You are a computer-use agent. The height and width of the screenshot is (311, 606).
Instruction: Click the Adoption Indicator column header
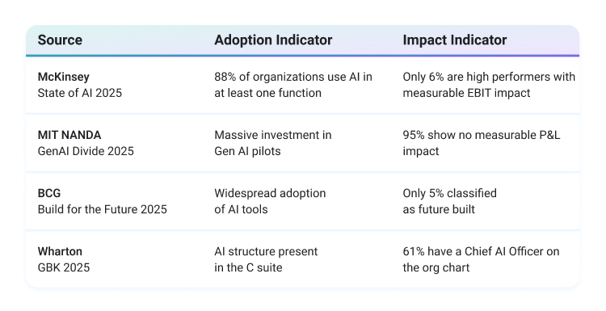(273, 40)
